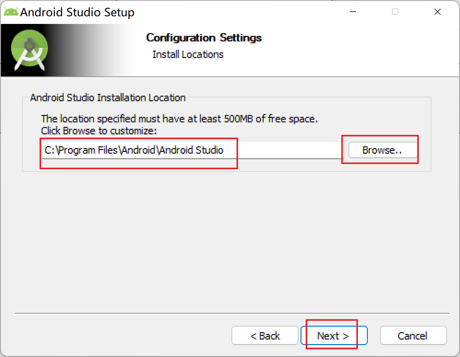This screenshot has width=460, height=357.
Task: Select the path C:\Program Files\Android\Android Studio
Action: click(x=134, y=150)
